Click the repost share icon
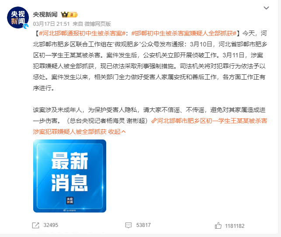This screenshot has width=281, height=237. (x=35, y=225)
